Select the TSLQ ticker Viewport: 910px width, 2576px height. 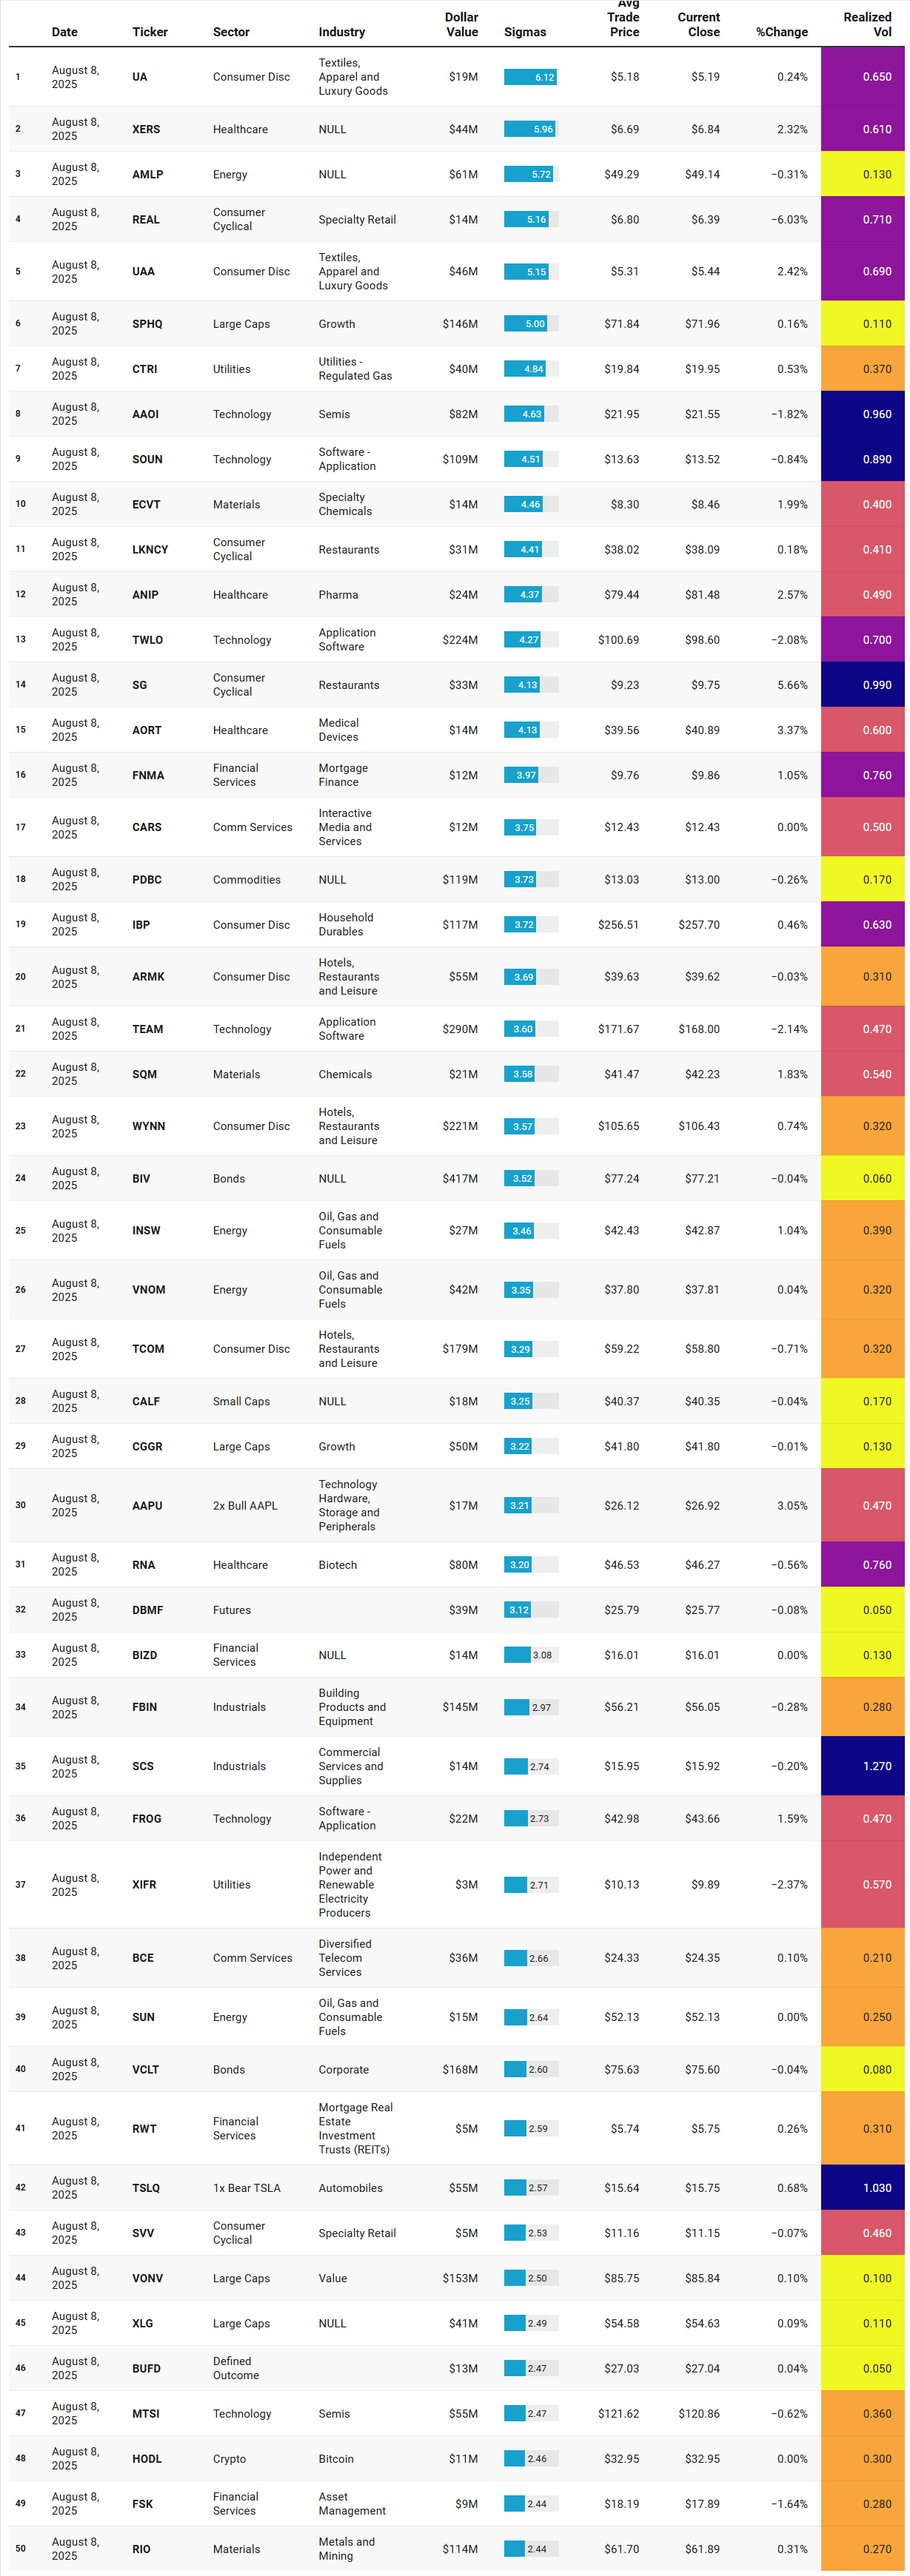(146, 2188)
